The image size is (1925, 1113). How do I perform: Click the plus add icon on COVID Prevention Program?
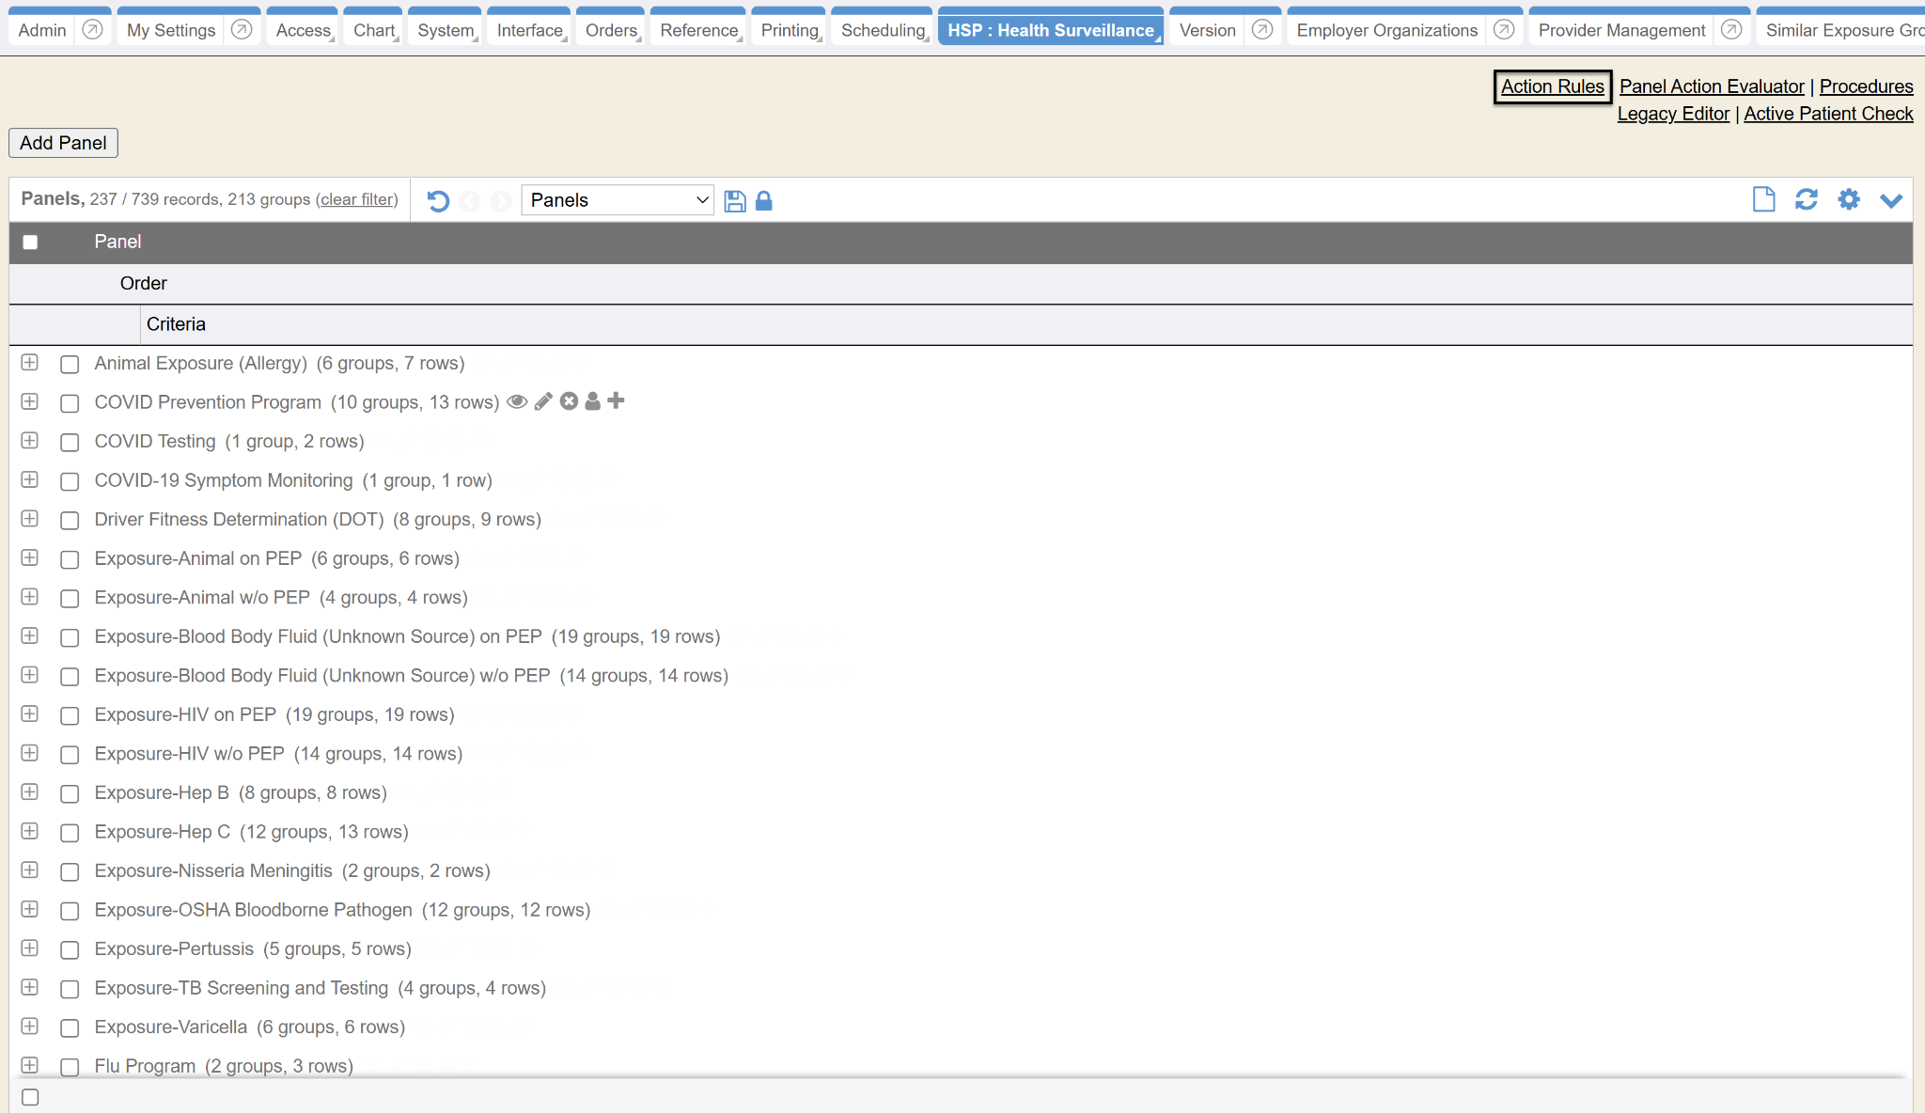[x=617, y=400]
